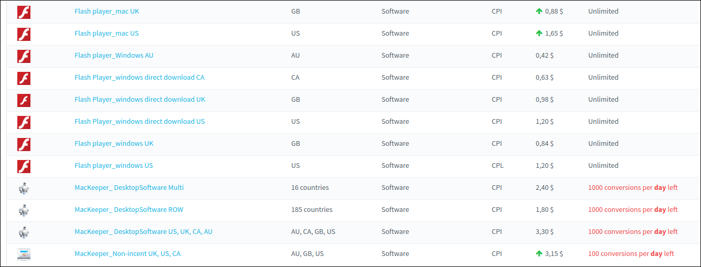Select the Flash icon next to Flash player_Windows AU
Screen dimensions: 701x267
[x=24, y=56]
